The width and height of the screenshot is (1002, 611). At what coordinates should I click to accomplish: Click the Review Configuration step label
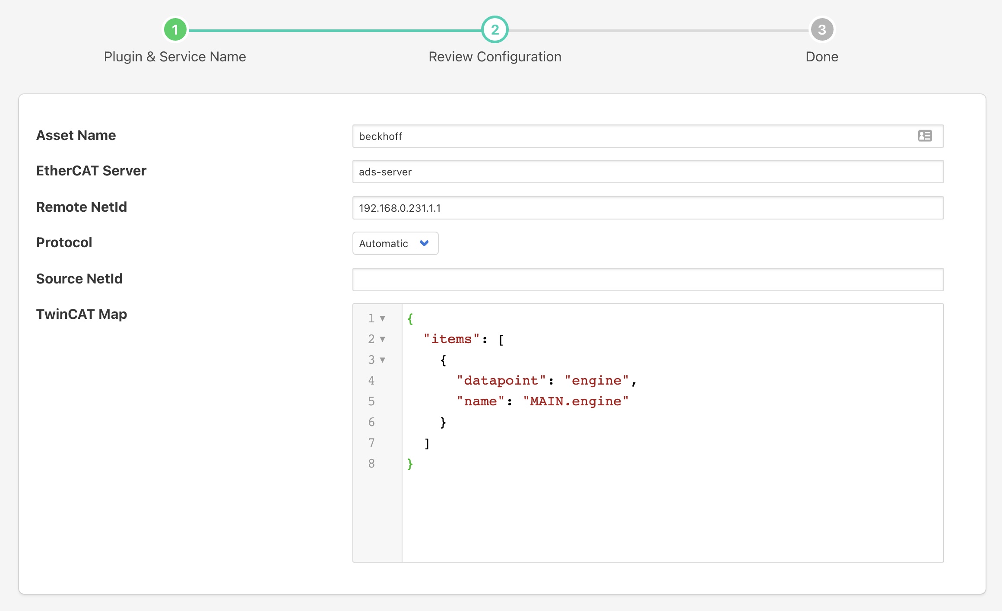click(x=495, y=57)
